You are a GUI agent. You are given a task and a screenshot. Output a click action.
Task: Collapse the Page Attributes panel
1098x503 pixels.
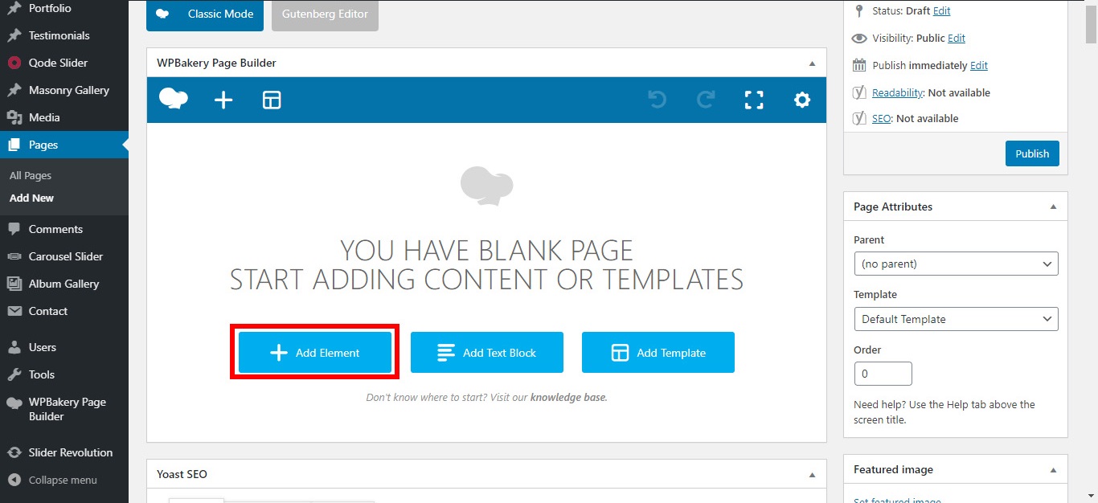pyautogui.click(x=1053, y=207)
